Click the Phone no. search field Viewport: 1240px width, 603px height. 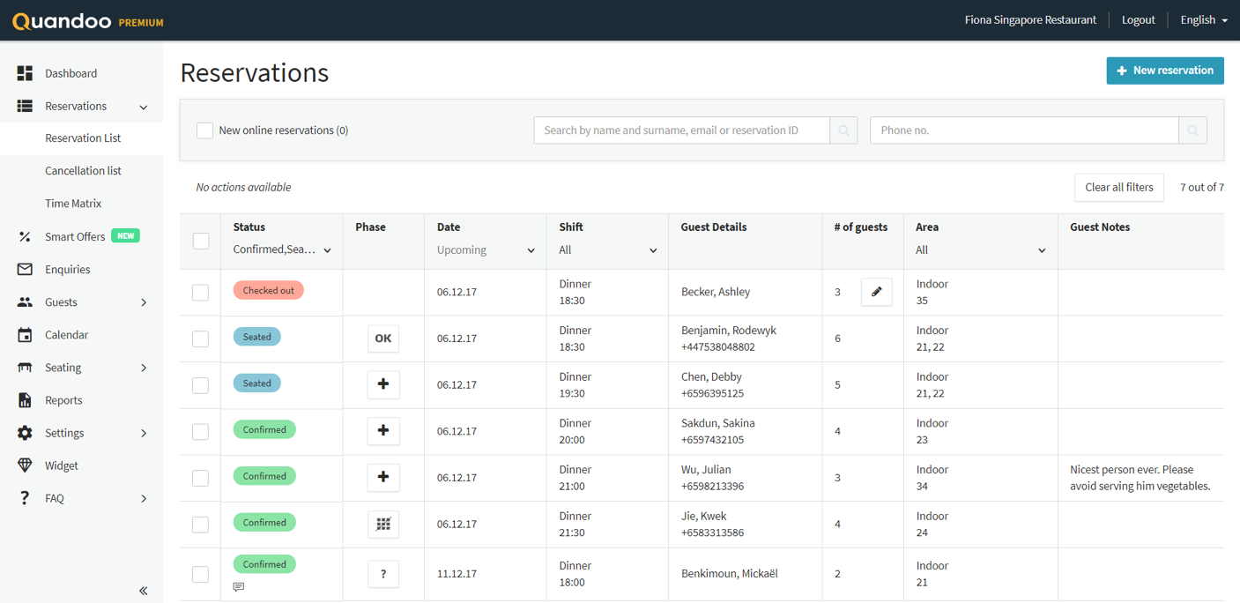pyautogui.click(x=1024, y=130)
